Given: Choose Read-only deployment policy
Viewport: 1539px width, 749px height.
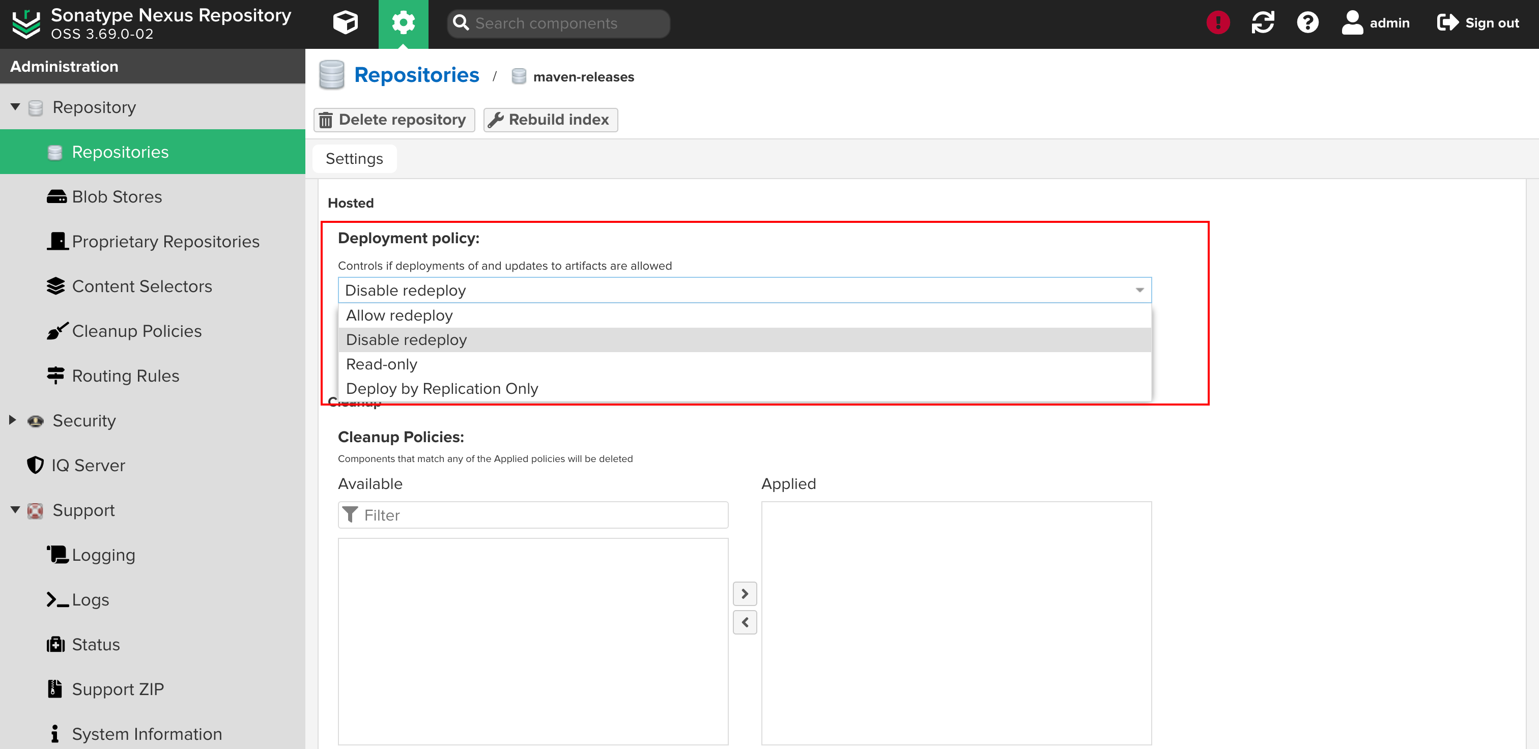Looking at the screenshot, I should pos(381,364).
